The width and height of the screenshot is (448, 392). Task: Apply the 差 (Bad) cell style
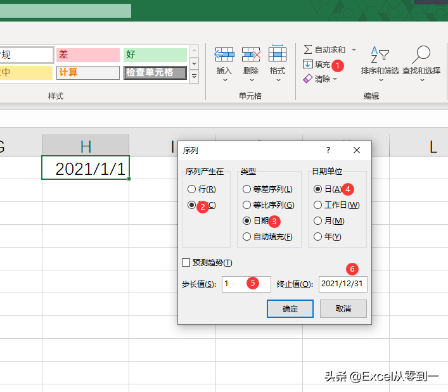click(x=88, y=55)
